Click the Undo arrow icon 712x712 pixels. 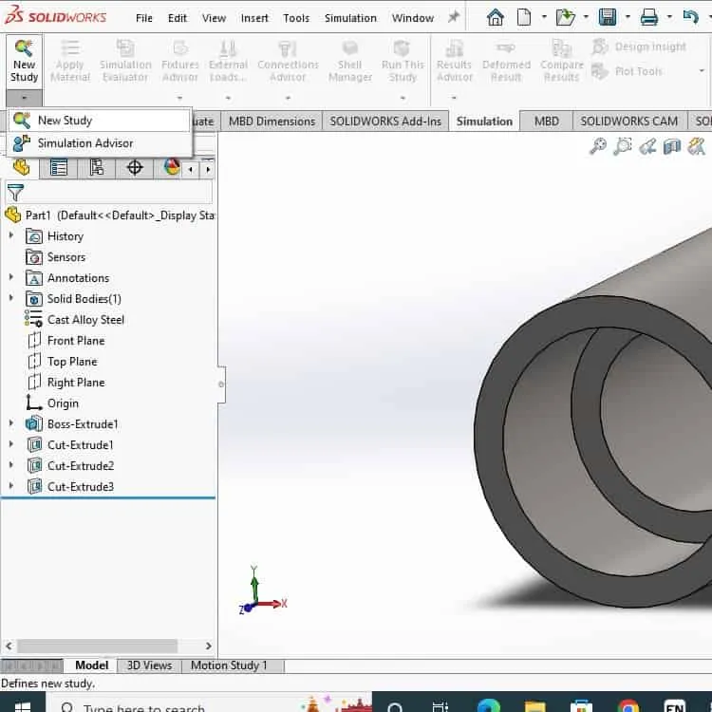[691, 18]
